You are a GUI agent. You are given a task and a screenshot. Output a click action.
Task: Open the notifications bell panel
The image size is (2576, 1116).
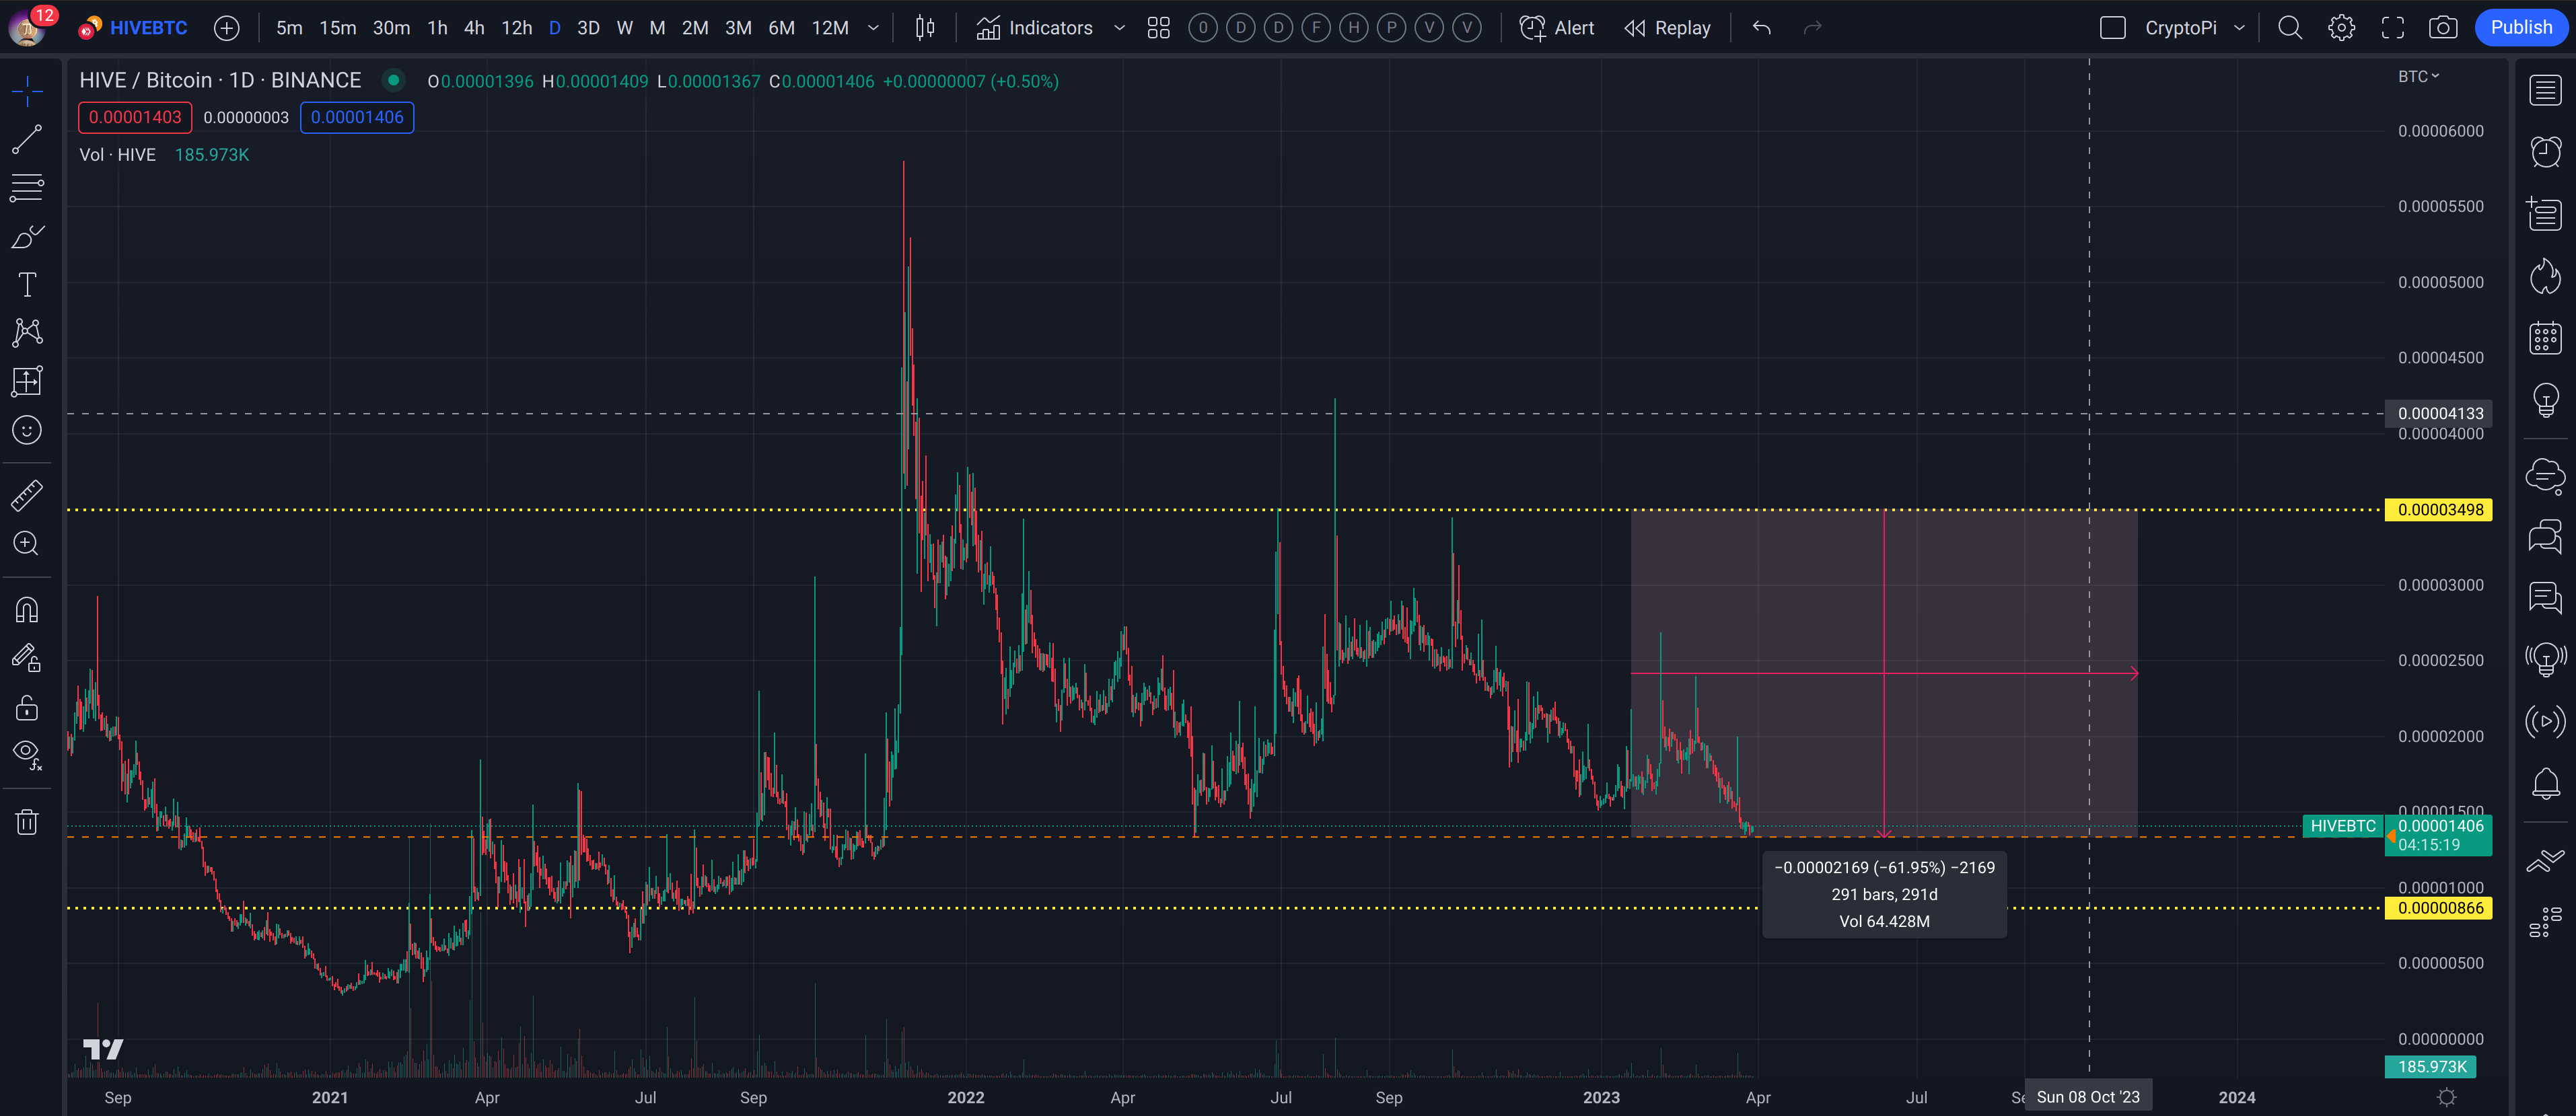coord(2545,783)
